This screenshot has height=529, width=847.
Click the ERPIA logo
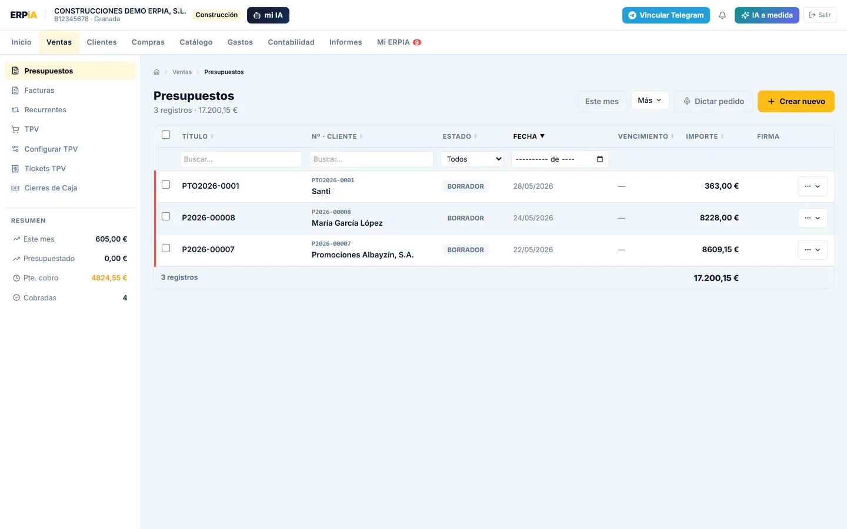click(x=24, y=15)
